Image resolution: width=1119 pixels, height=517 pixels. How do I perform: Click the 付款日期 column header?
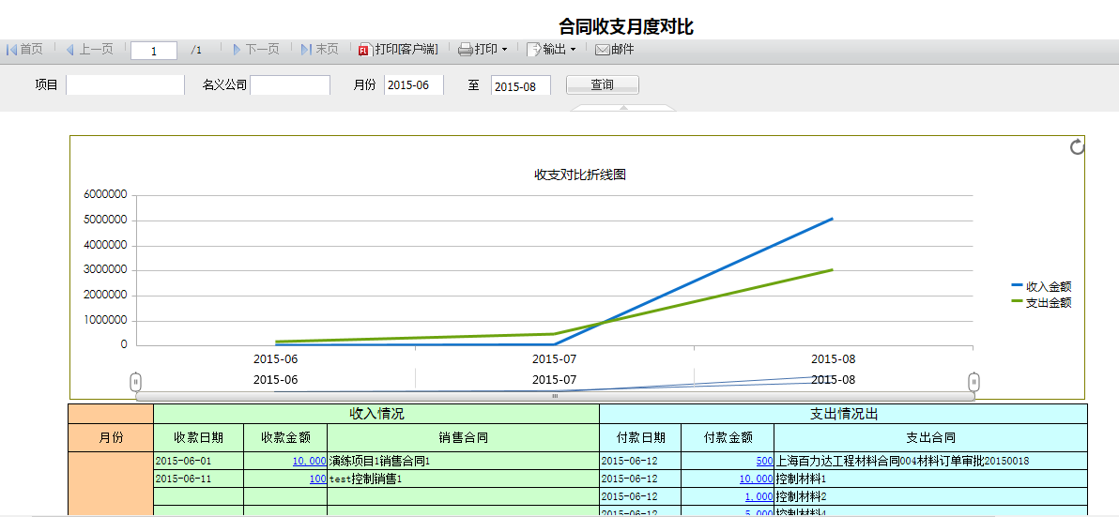point(641,438)
